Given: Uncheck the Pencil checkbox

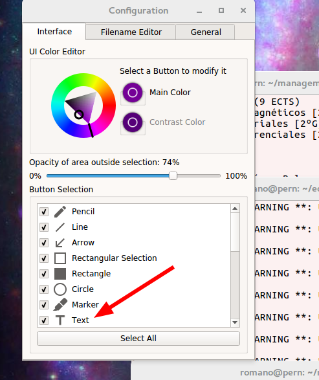Looking at the screenshot, I should pyautogui.click(x=44, y=212).
